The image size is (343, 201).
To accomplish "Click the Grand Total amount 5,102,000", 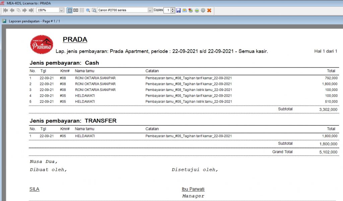I will [328, 152].
